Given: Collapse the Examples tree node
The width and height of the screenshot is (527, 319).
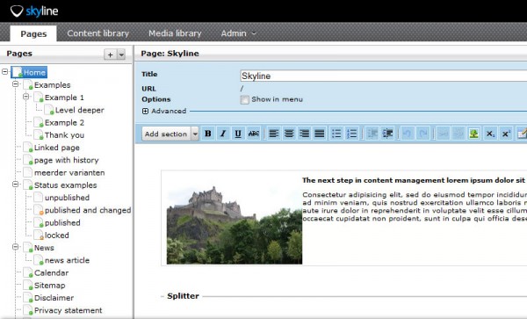Looking at the screenshot, I should (x=16, y=84).
